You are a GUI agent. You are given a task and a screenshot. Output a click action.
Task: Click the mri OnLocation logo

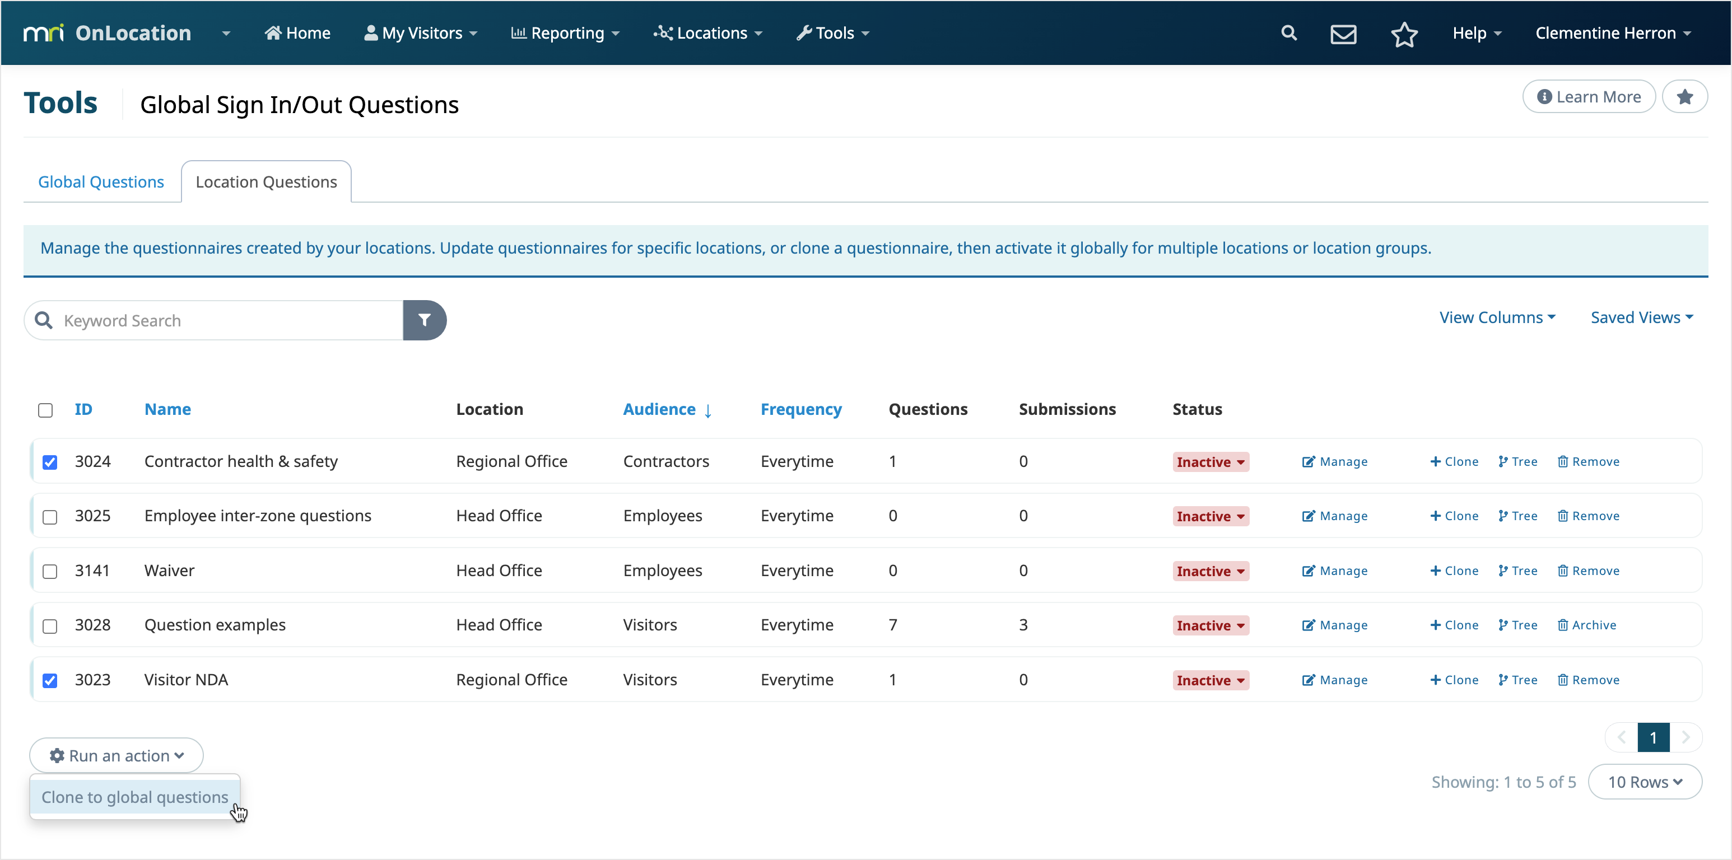[108, 33]
